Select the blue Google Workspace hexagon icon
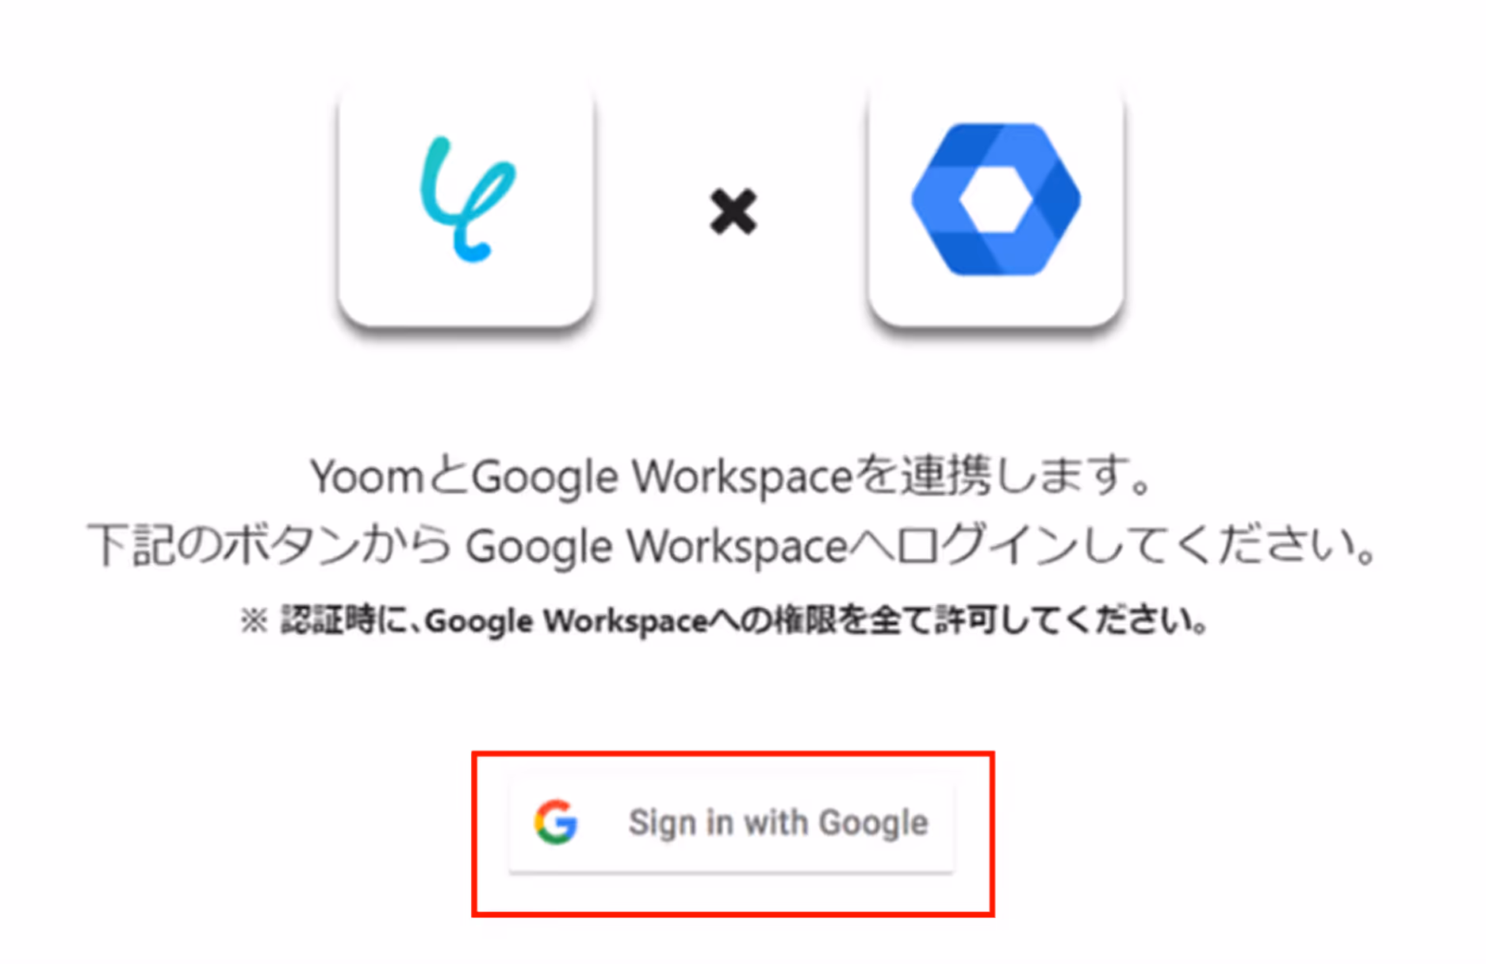1486x964 pixels. (996, 199)
